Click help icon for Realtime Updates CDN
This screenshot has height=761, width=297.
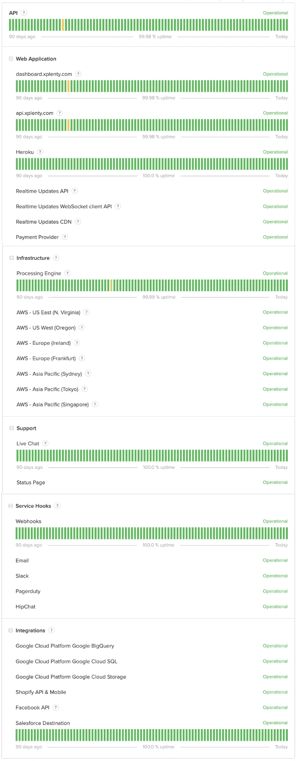click(78, 222)
